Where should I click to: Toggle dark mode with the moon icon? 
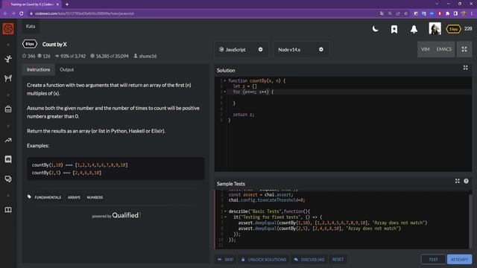(x=375, y=29)
